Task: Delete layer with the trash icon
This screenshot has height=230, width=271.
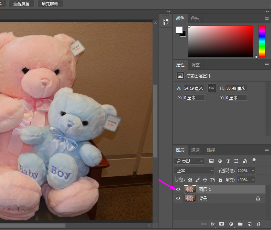Action: 259,224
